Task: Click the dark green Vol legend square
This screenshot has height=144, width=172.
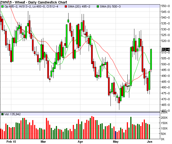Action: pos(2,114)
